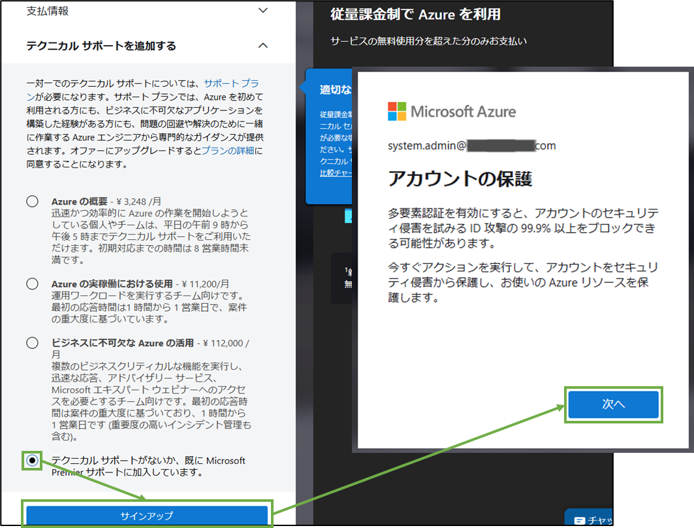The image size is (694, 528).
Task: Click the 次へ button in account protection dialog
Action: (x=614, y=404)
